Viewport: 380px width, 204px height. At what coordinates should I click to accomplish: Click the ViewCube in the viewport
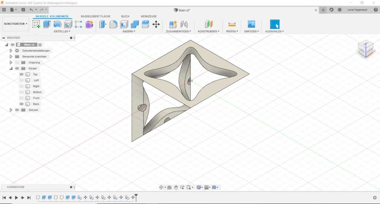click(366, 49)
